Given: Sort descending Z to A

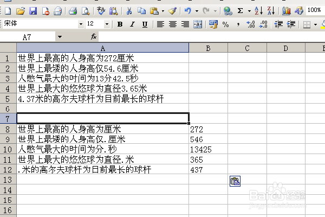Looking at the screenshot, I should pyautogui.click(x=271, y=11).
